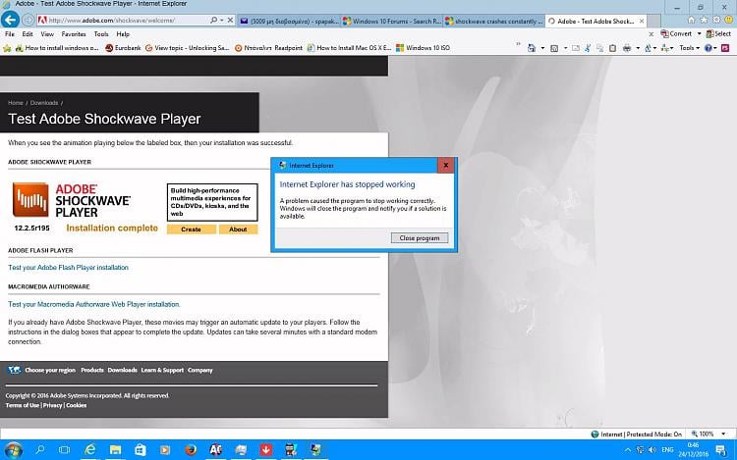Open the Eurobank favorite
The image size is (737, 460).
click(x=123, y=48)
